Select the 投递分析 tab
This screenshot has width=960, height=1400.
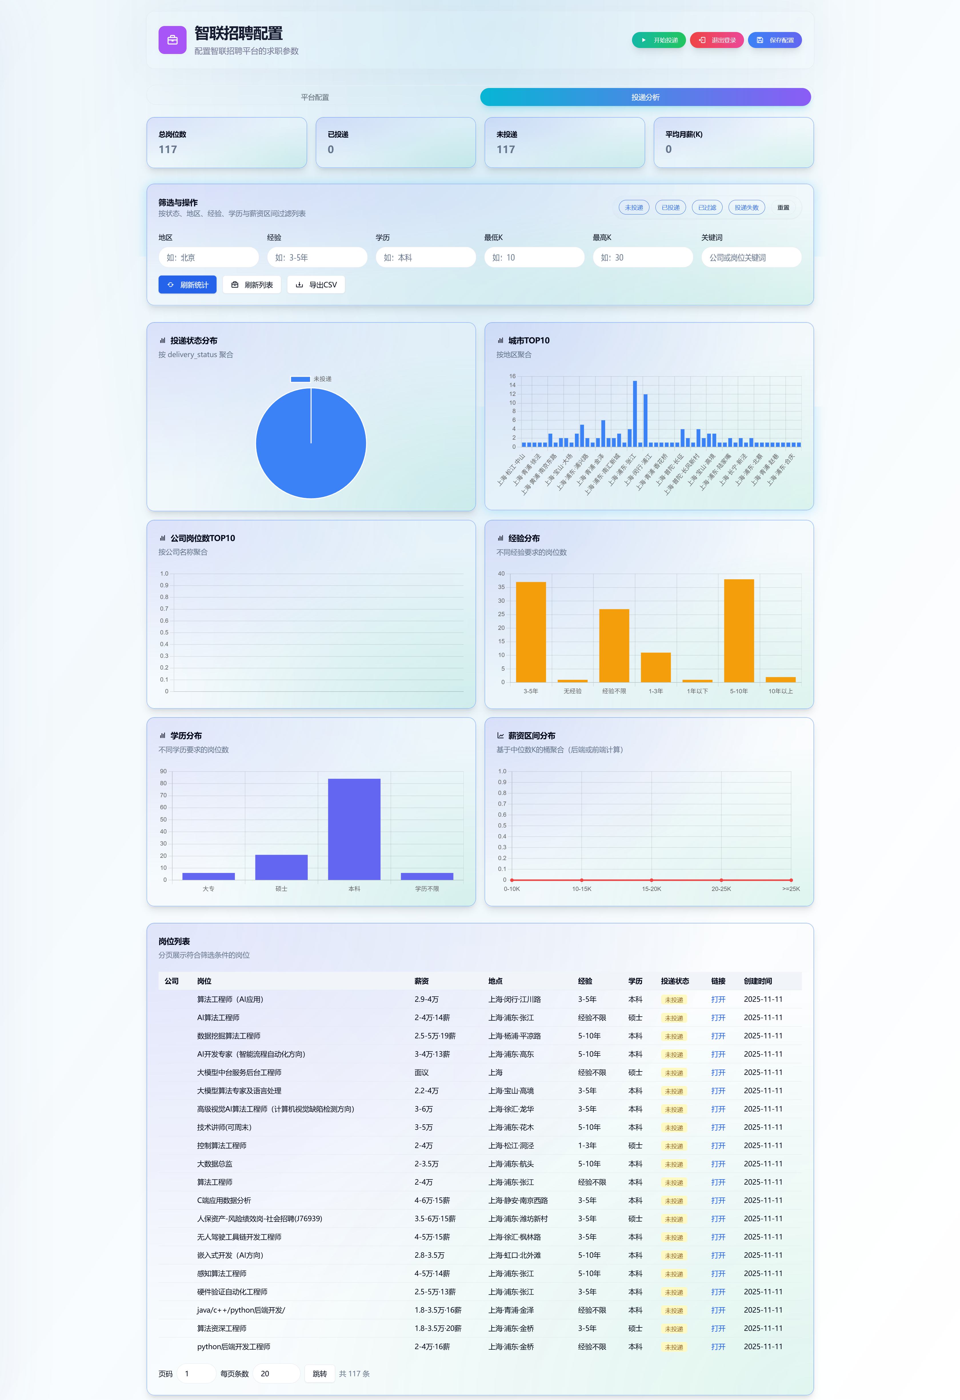pyautogui.click(x=645, y=97)
